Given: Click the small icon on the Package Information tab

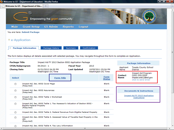Looking at the screenshot, I should (x=10, y=48).
